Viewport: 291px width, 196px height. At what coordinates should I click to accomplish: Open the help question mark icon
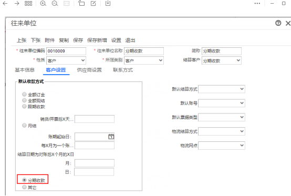tap(278, 23)
